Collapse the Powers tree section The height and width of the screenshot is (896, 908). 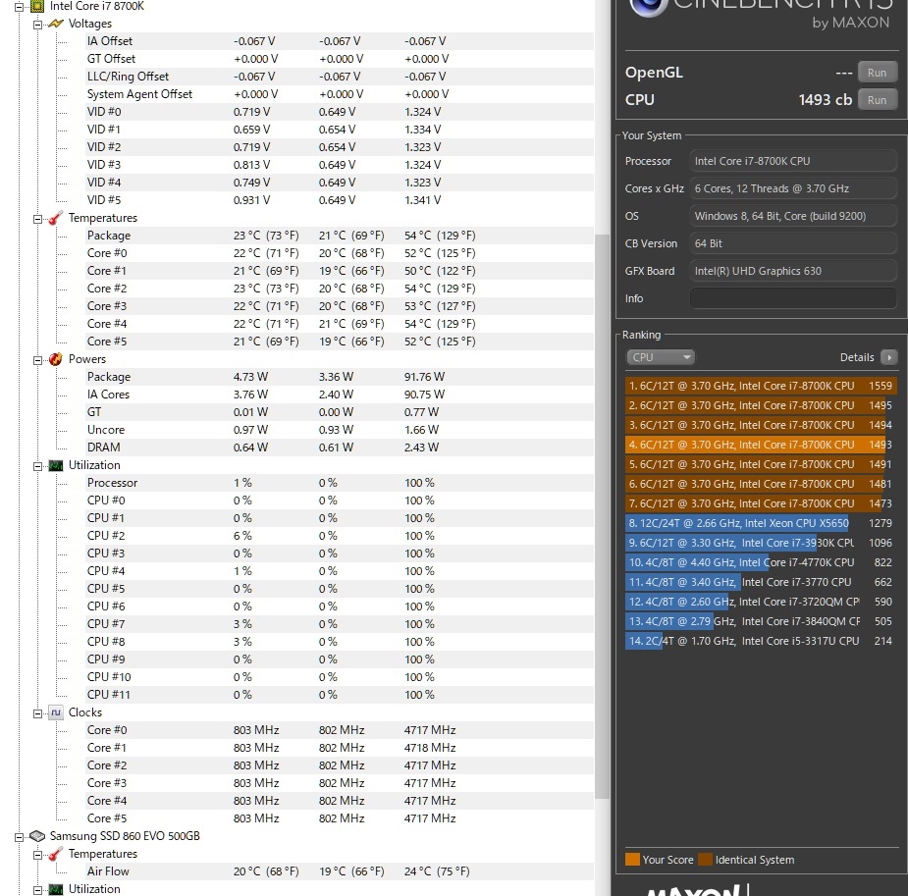37,360
